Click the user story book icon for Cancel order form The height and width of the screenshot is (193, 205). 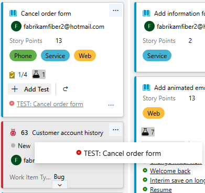13,13
